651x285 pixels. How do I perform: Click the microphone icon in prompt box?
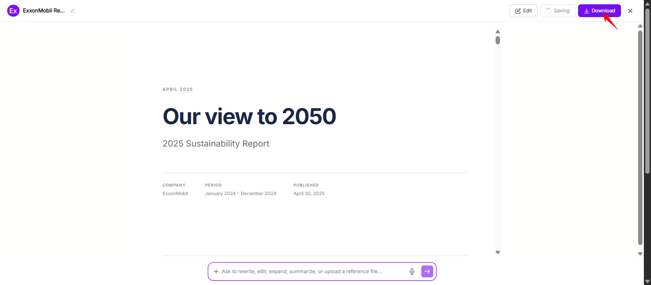(412, 271)
